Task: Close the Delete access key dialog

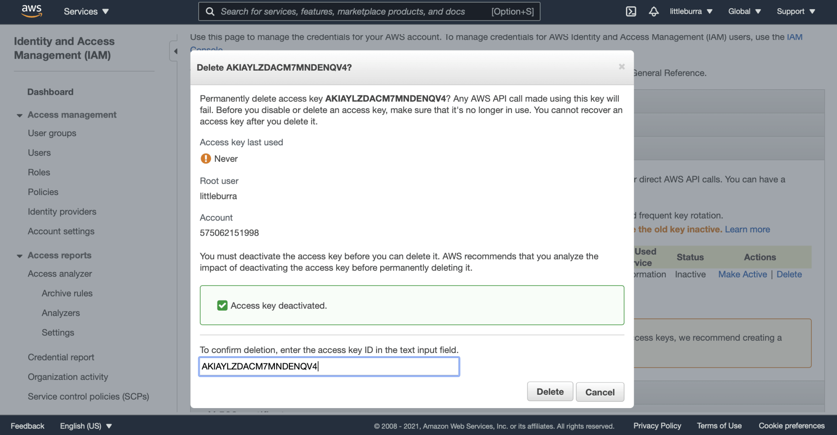Action: tap(621, 67)
